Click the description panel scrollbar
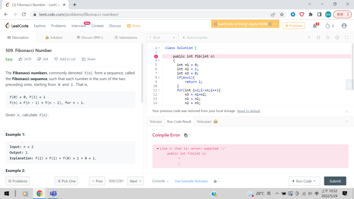Image resolution: width=354 pixels, height=199 pixels. pyautogui.click(x=142, y=73)
